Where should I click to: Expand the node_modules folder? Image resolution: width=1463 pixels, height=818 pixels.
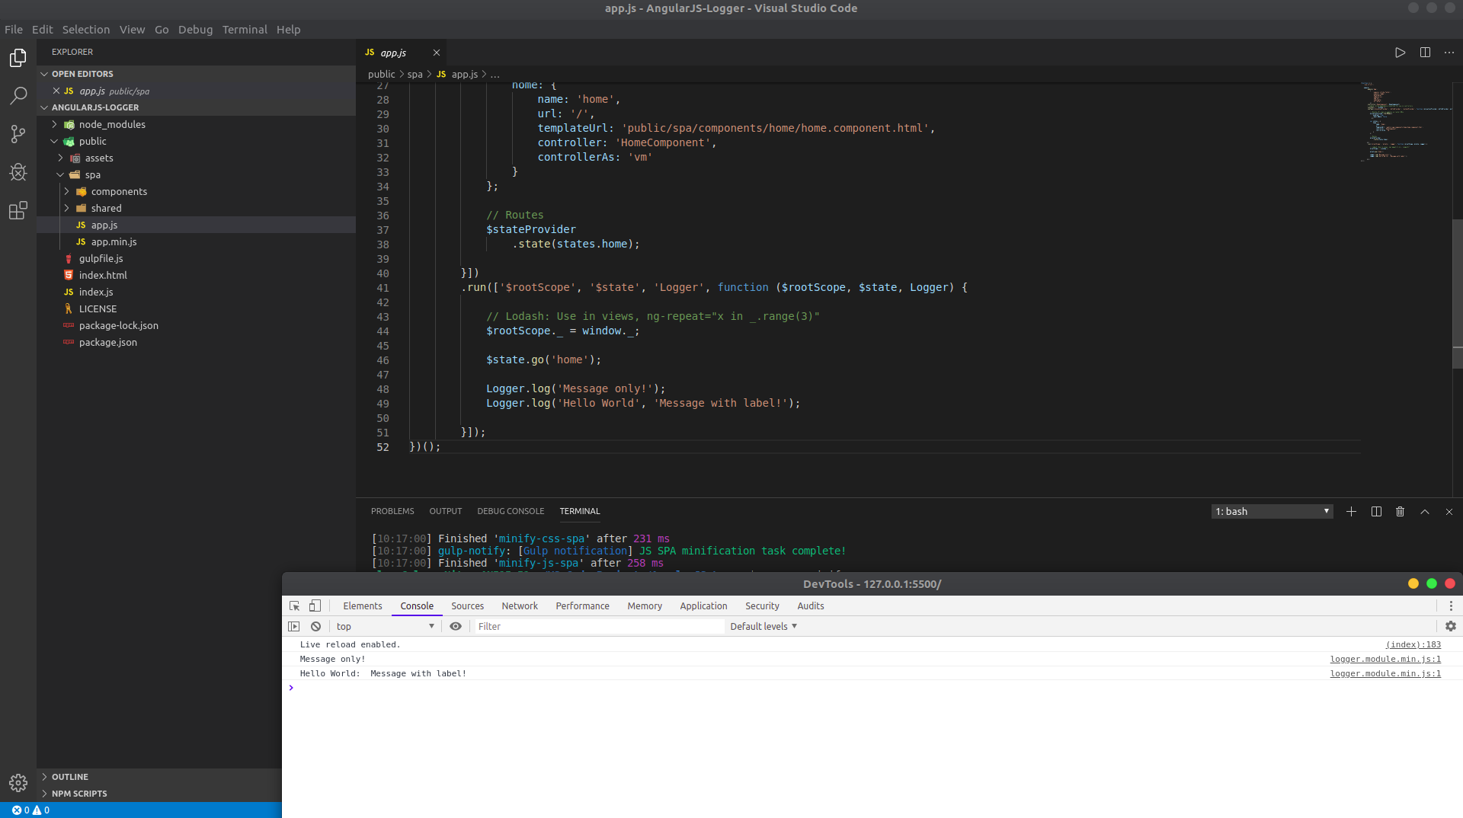point(112,124)
